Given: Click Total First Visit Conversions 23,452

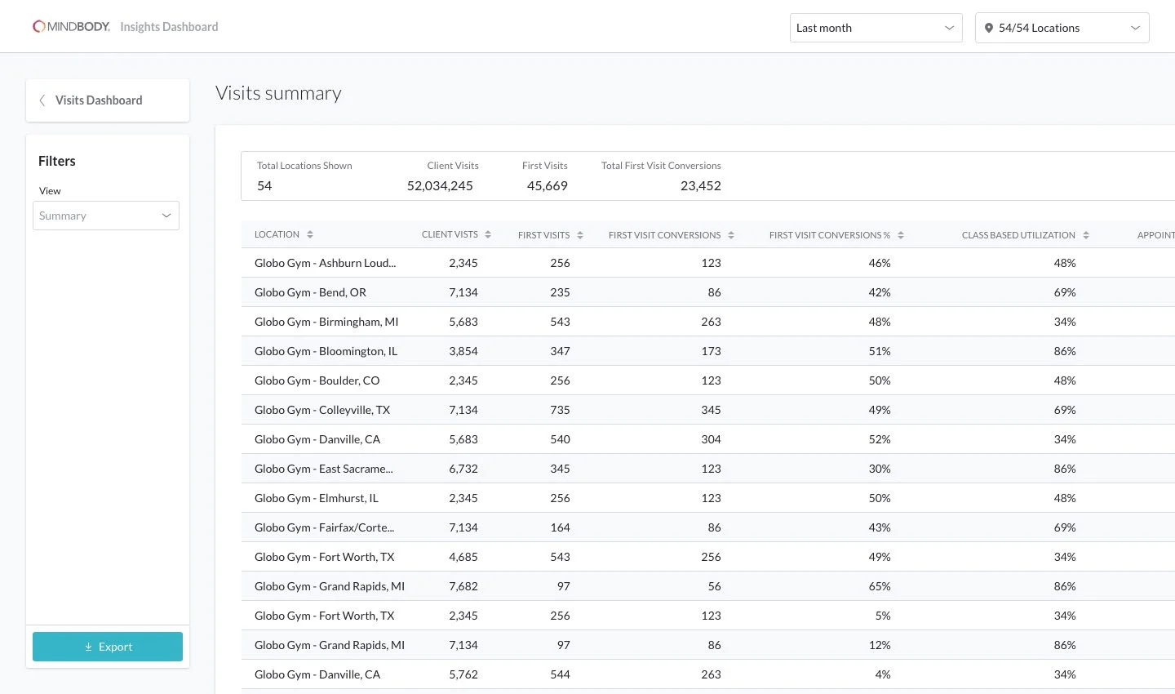Looking at the screenshot, I should coord(701,186).
